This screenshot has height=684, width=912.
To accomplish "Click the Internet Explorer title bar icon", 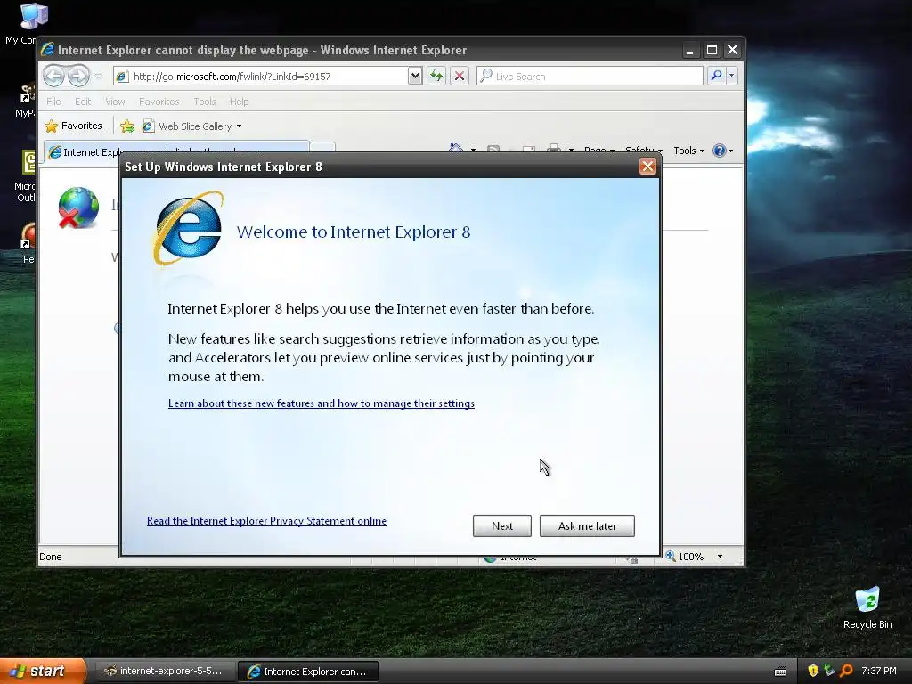I will [x=48, y=50].
